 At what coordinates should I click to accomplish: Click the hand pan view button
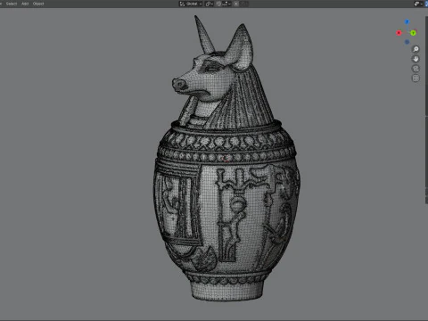416,59
